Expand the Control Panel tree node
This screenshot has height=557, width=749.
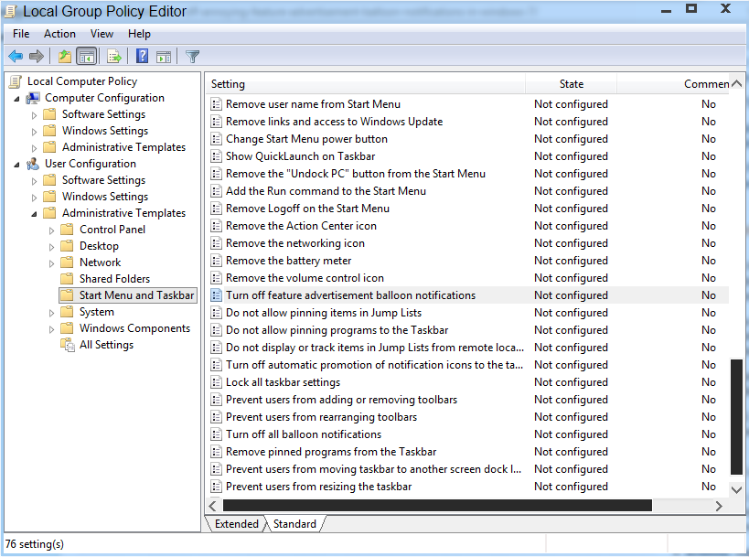coord(51,230)
